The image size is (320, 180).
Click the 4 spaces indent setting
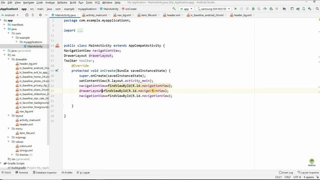pos(308,177)
